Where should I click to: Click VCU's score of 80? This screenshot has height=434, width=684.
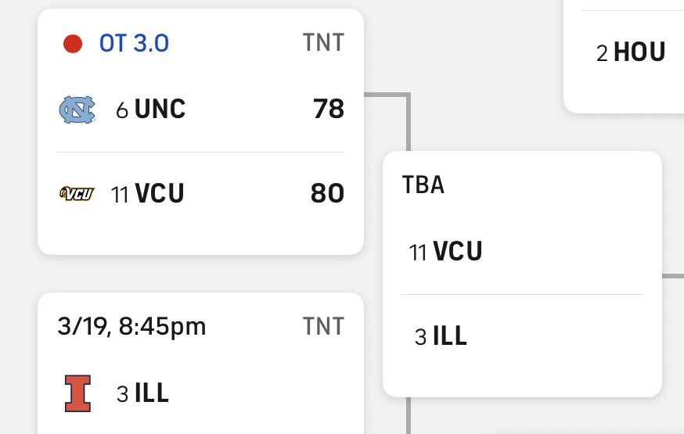[327, 193]
